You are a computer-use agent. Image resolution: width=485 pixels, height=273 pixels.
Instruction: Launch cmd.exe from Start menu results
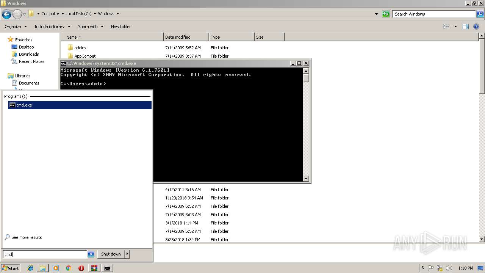(x=80, y=105)
